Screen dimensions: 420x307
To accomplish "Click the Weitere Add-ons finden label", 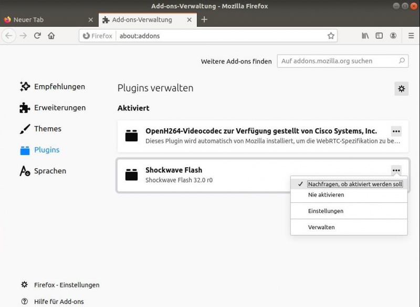I will (236, 62).
